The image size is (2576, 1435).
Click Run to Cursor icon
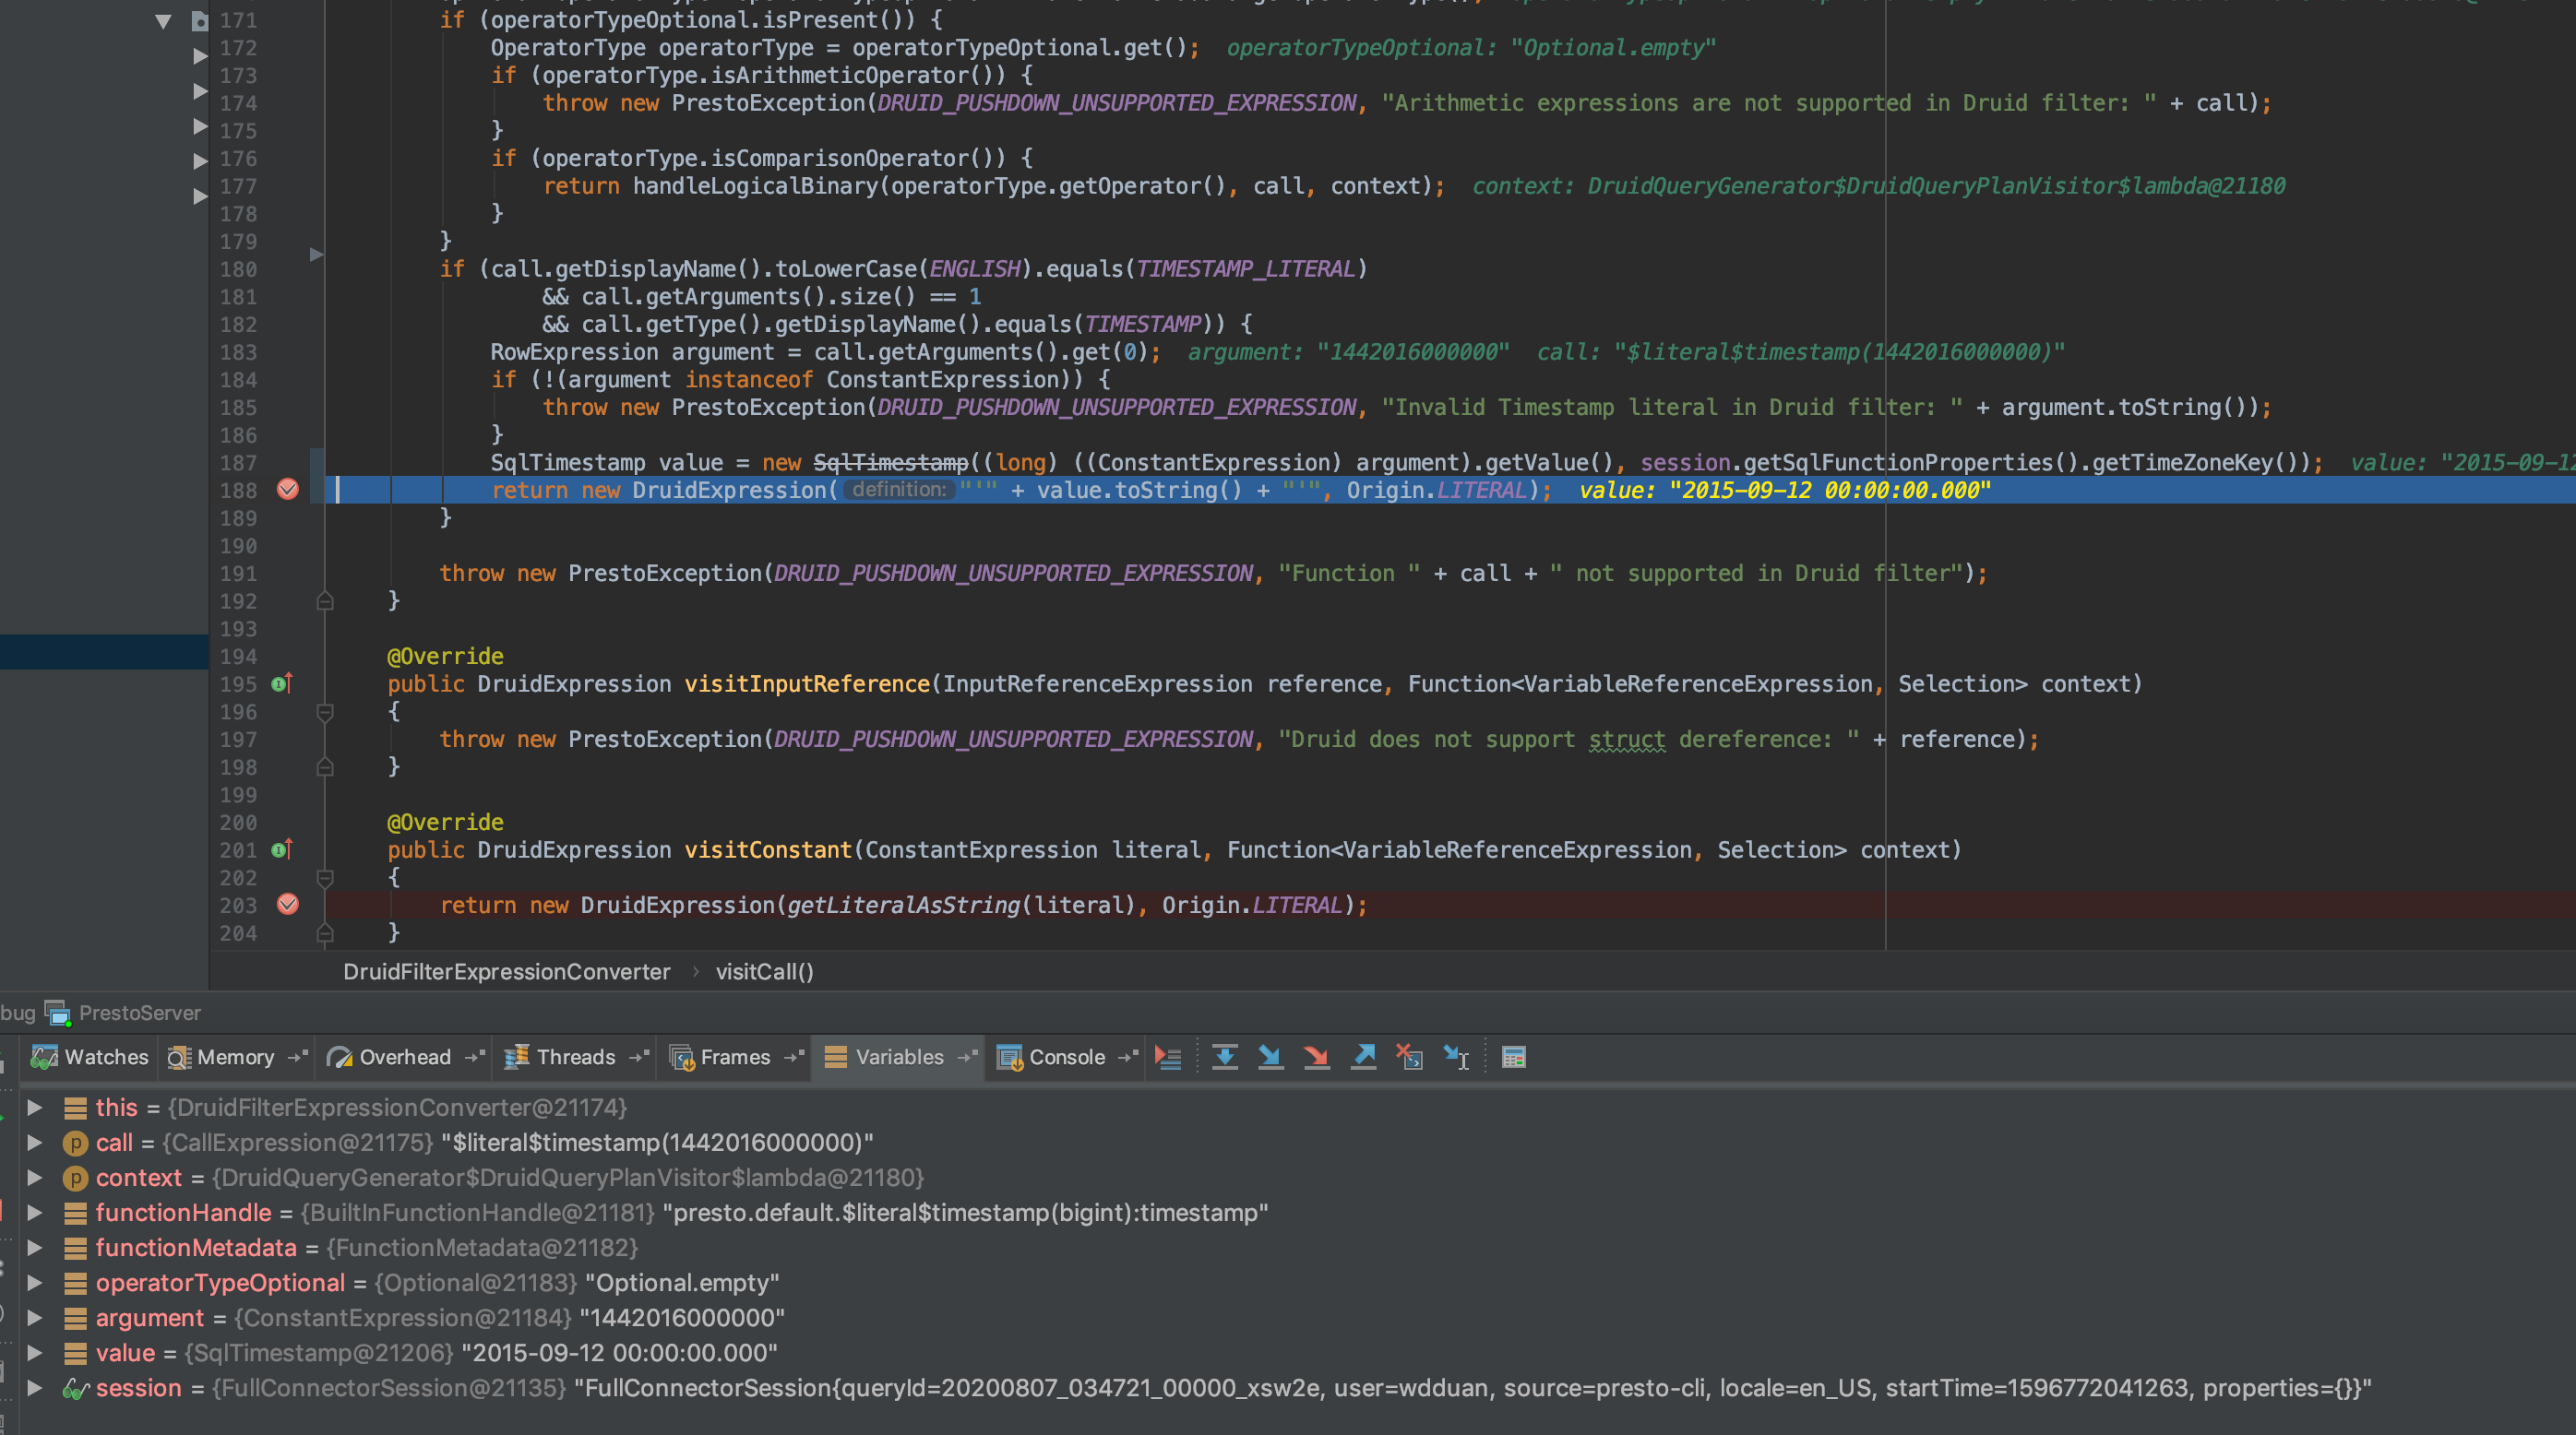tap(1457, 1057)
